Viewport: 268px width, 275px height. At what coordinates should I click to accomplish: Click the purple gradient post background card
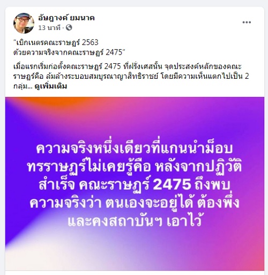point(135,183)
